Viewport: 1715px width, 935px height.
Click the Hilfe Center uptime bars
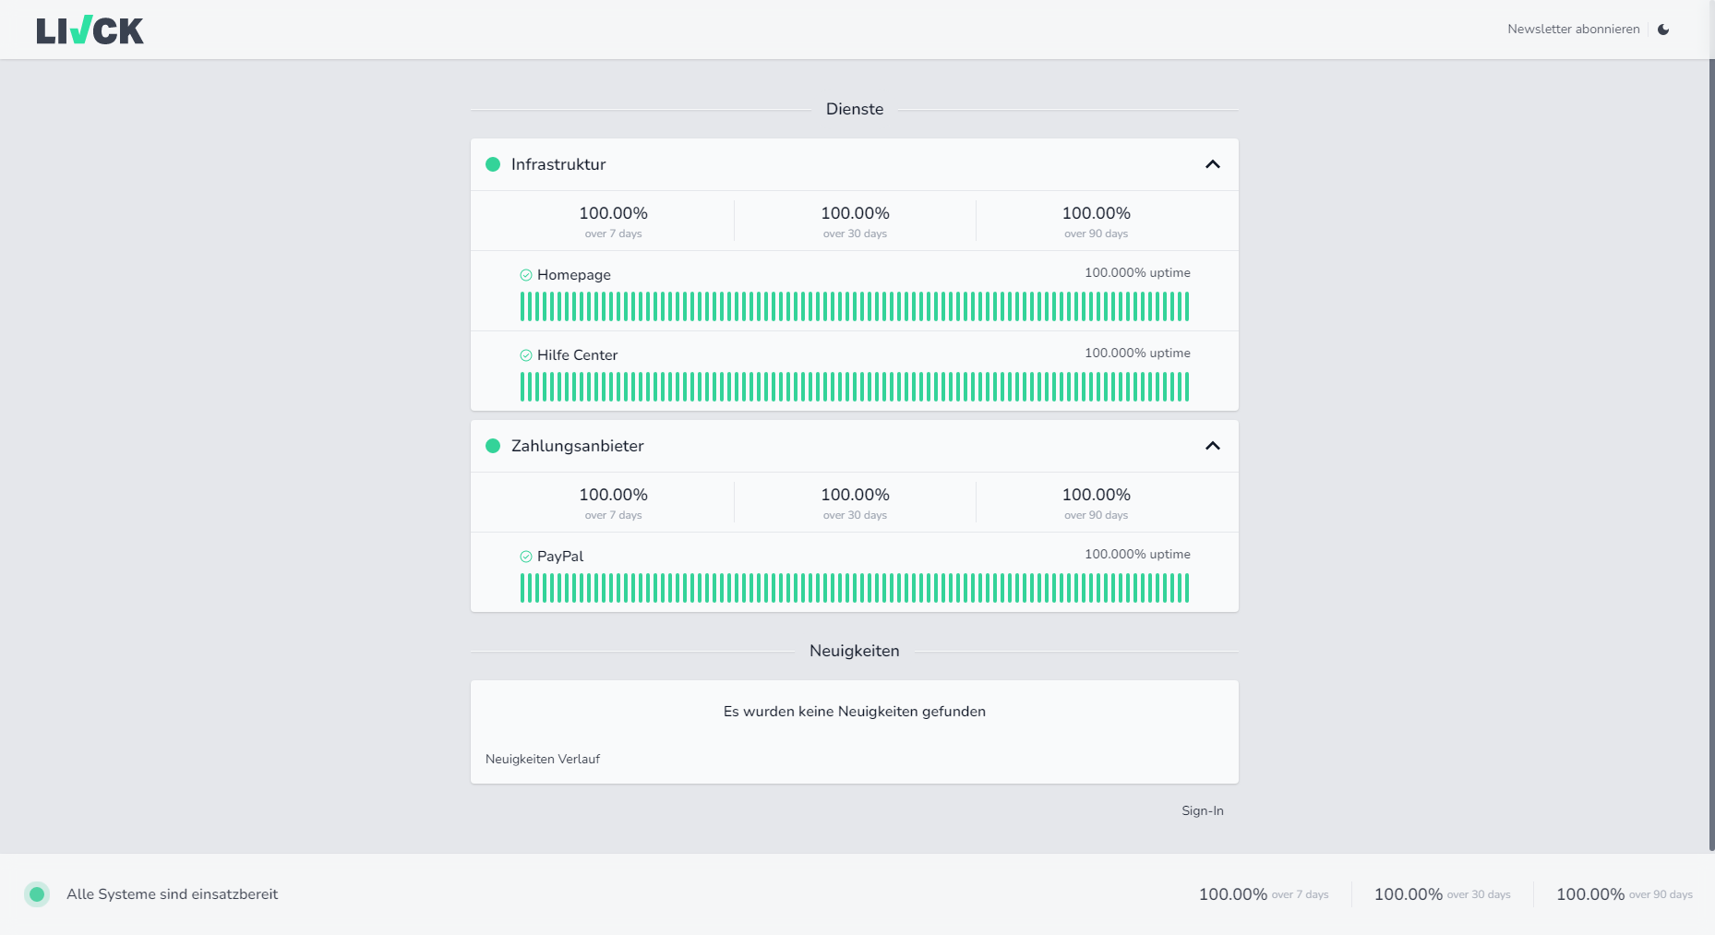tap(854, 387)
